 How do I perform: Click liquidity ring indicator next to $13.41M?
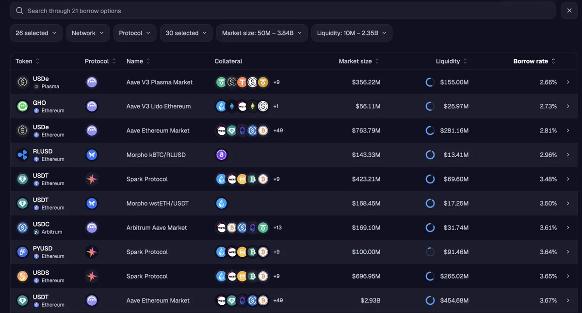[x=430, y=155]
